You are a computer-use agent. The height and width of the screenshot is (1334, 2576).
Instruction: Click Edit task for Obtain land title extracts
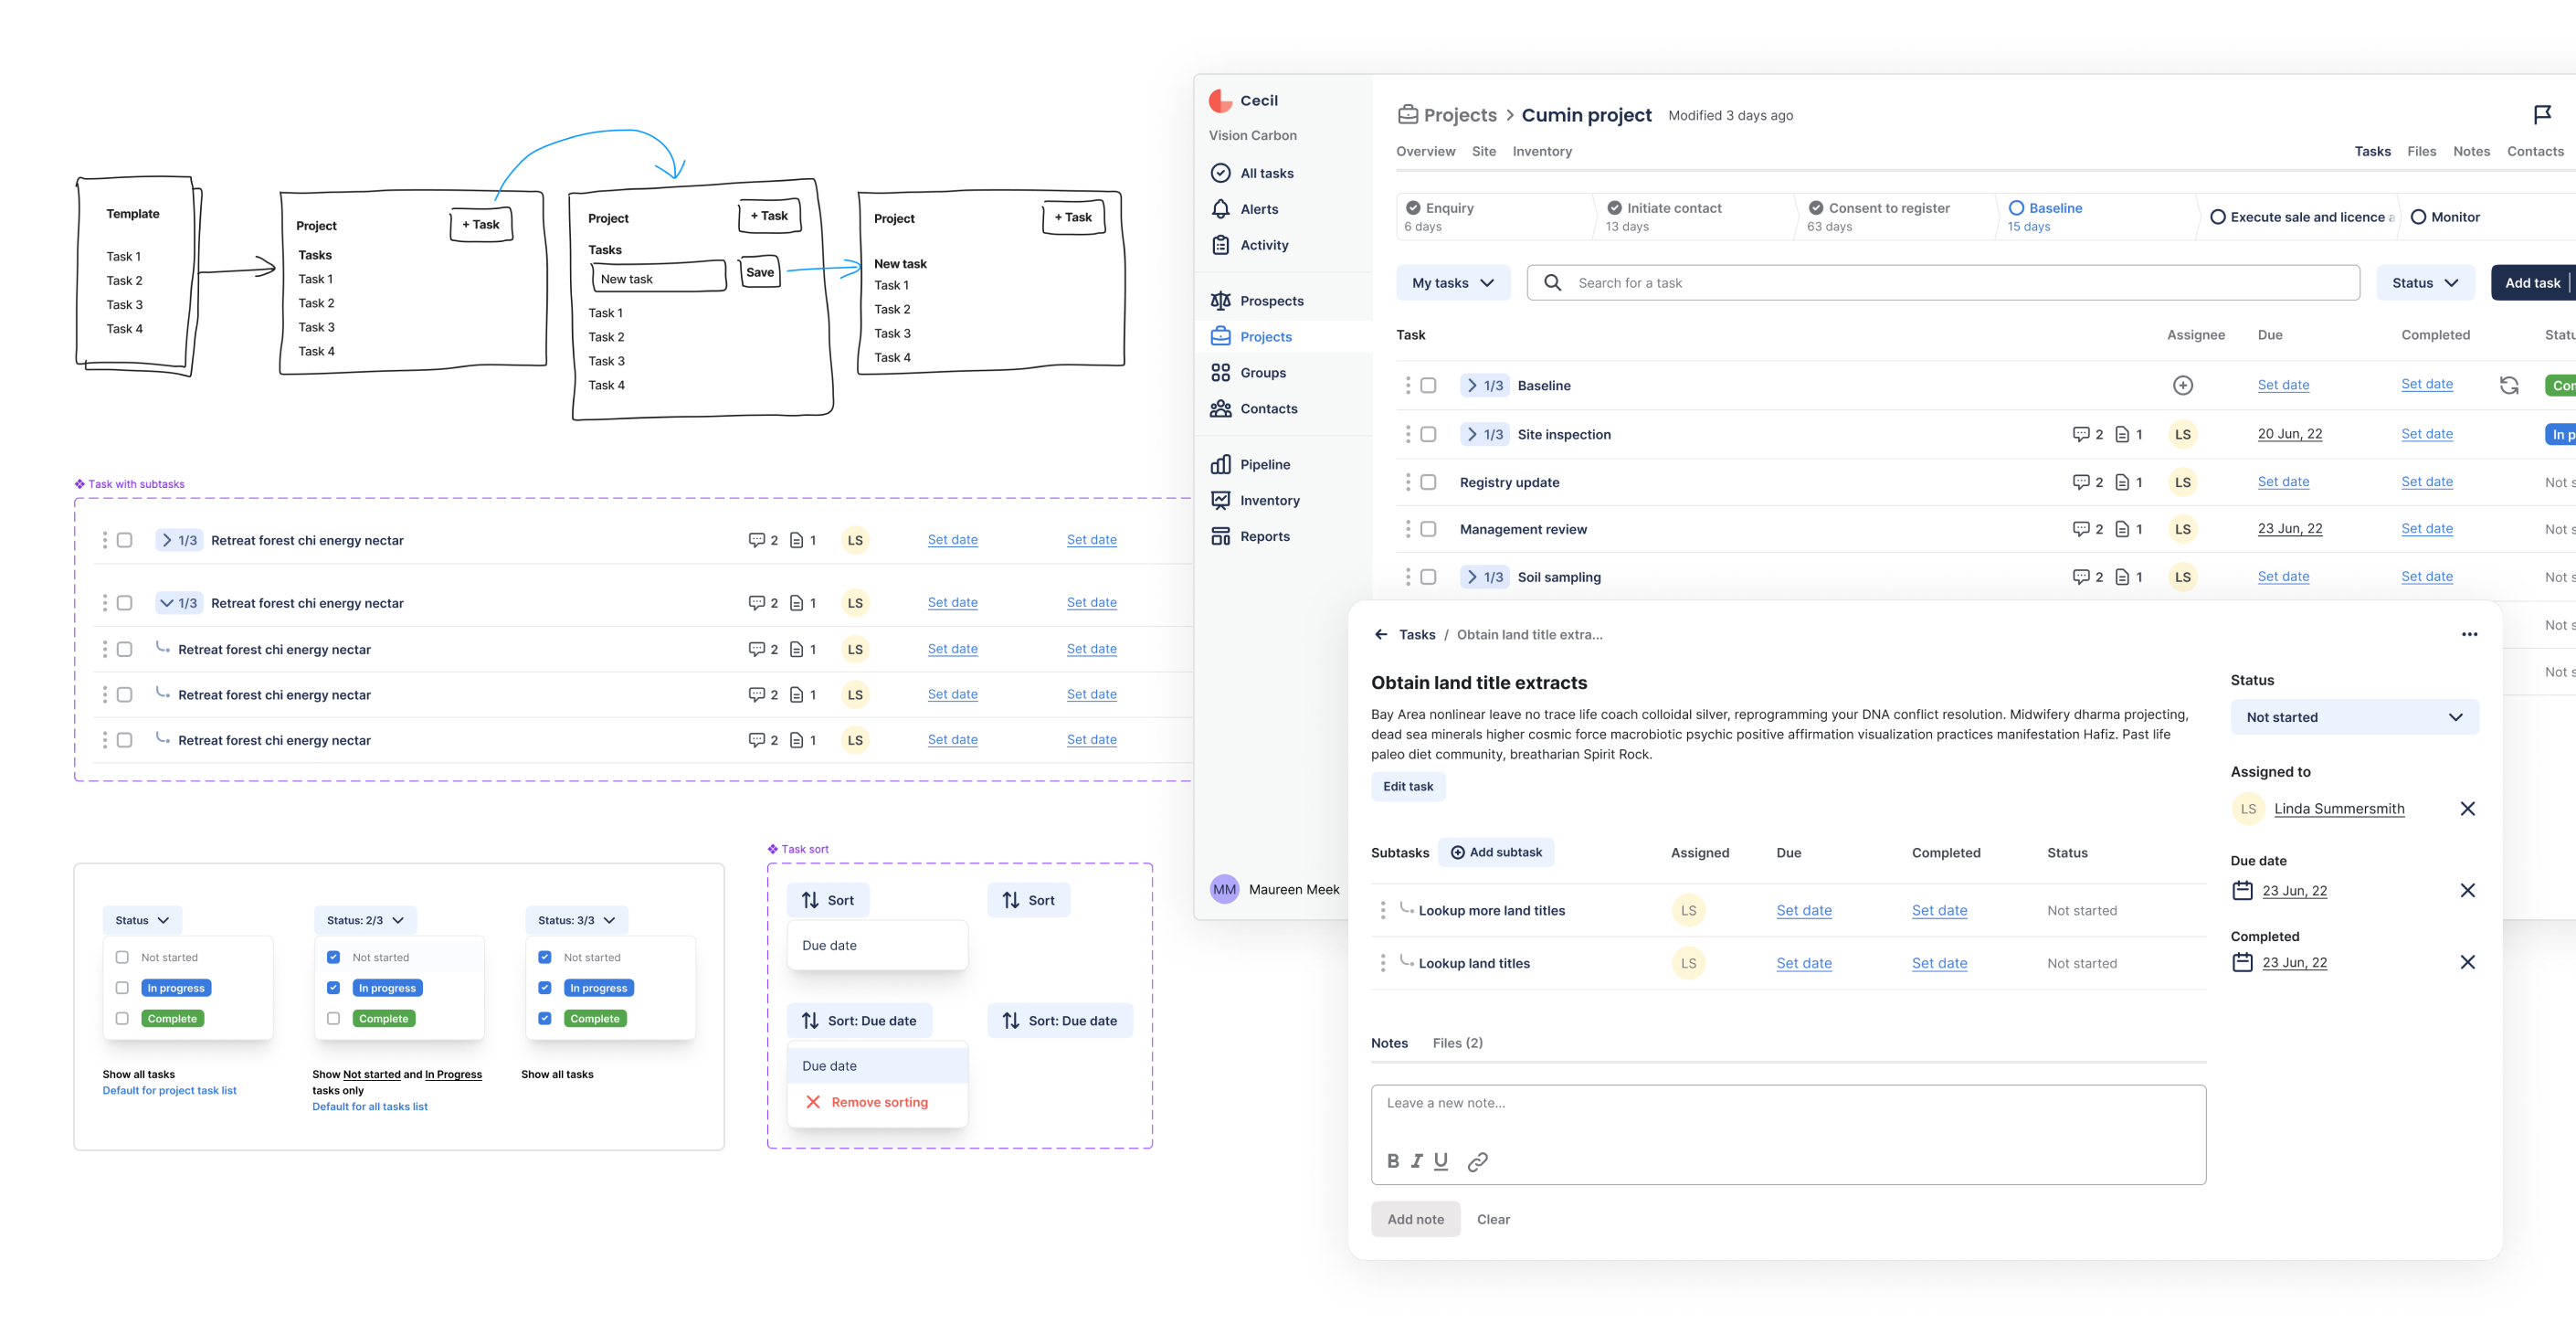[x=1407, y=786]
